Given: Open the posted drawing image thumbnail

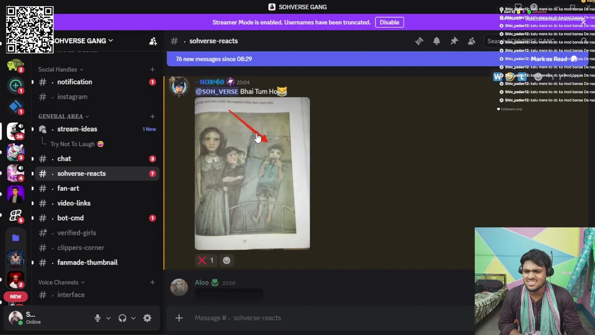Looking at the screenshot, I should (x=252, y=174).
